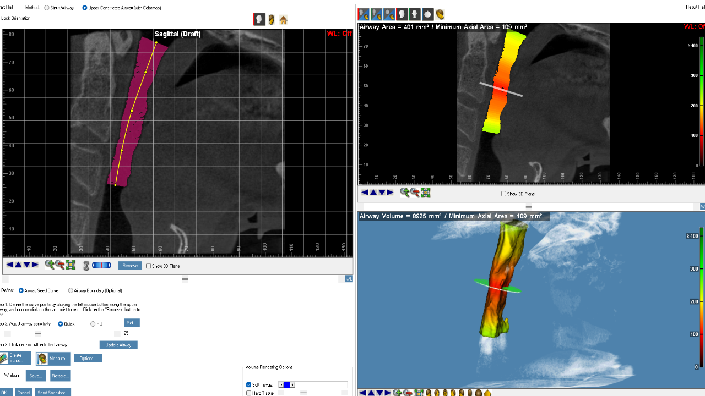
Task: Open the Measure... tool
Action: pos(53,359)
